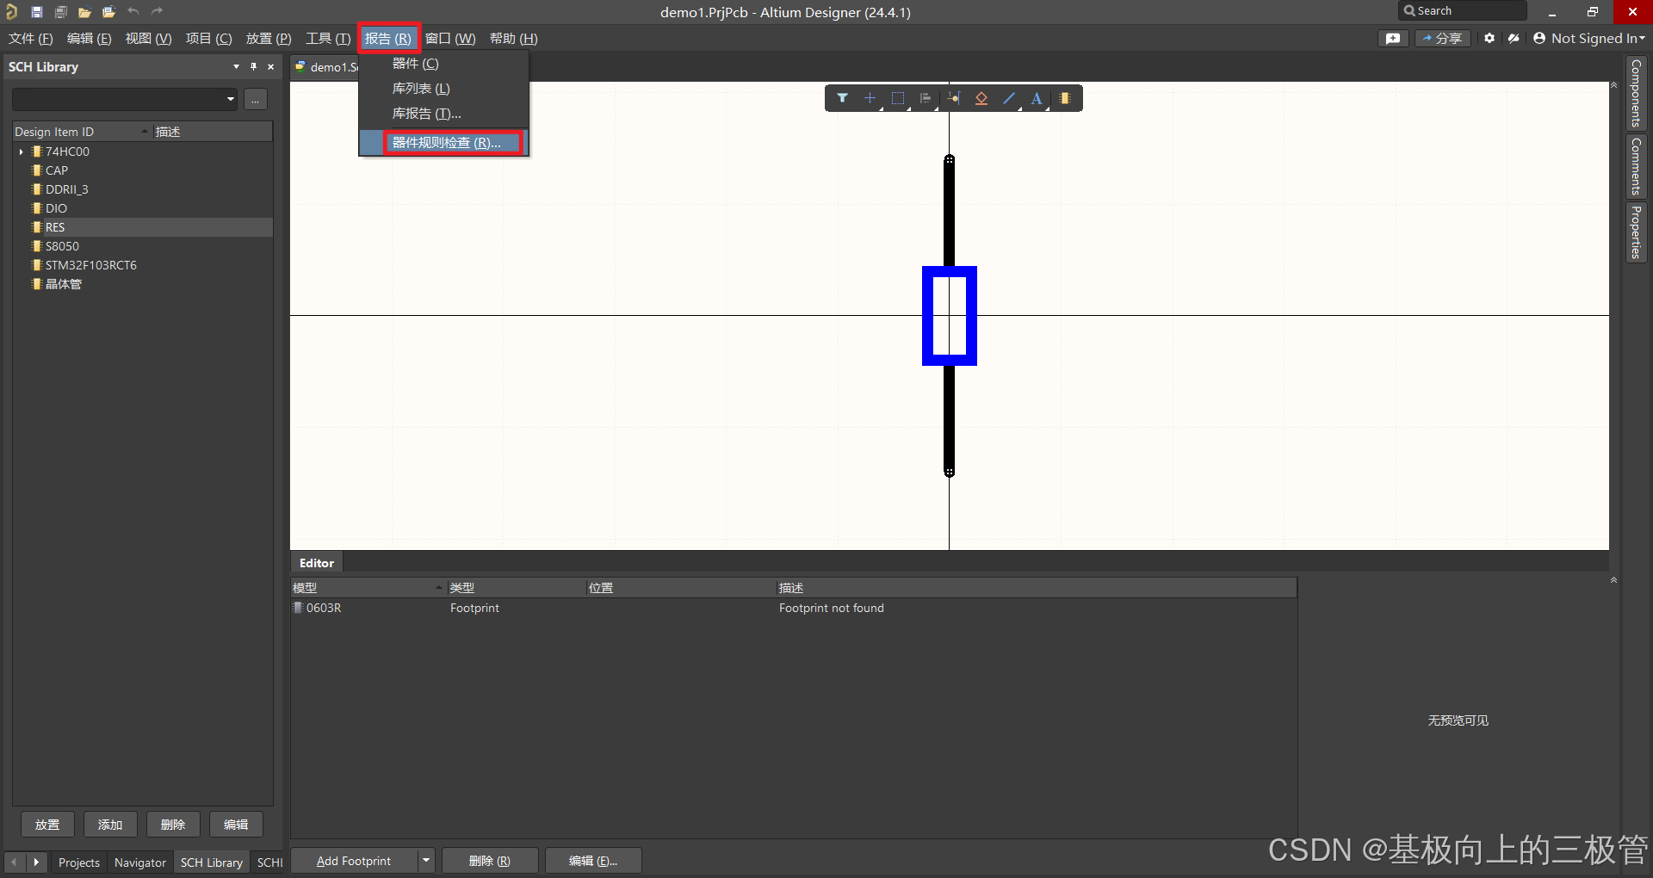This screenshot has width=1653, height=878.
Task: Click the 删除 (R) model button
Action: pos(490,861)
